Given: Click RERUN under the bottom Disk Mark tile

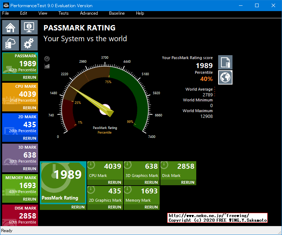Looking at the screenshot, I should click(188, 182).
